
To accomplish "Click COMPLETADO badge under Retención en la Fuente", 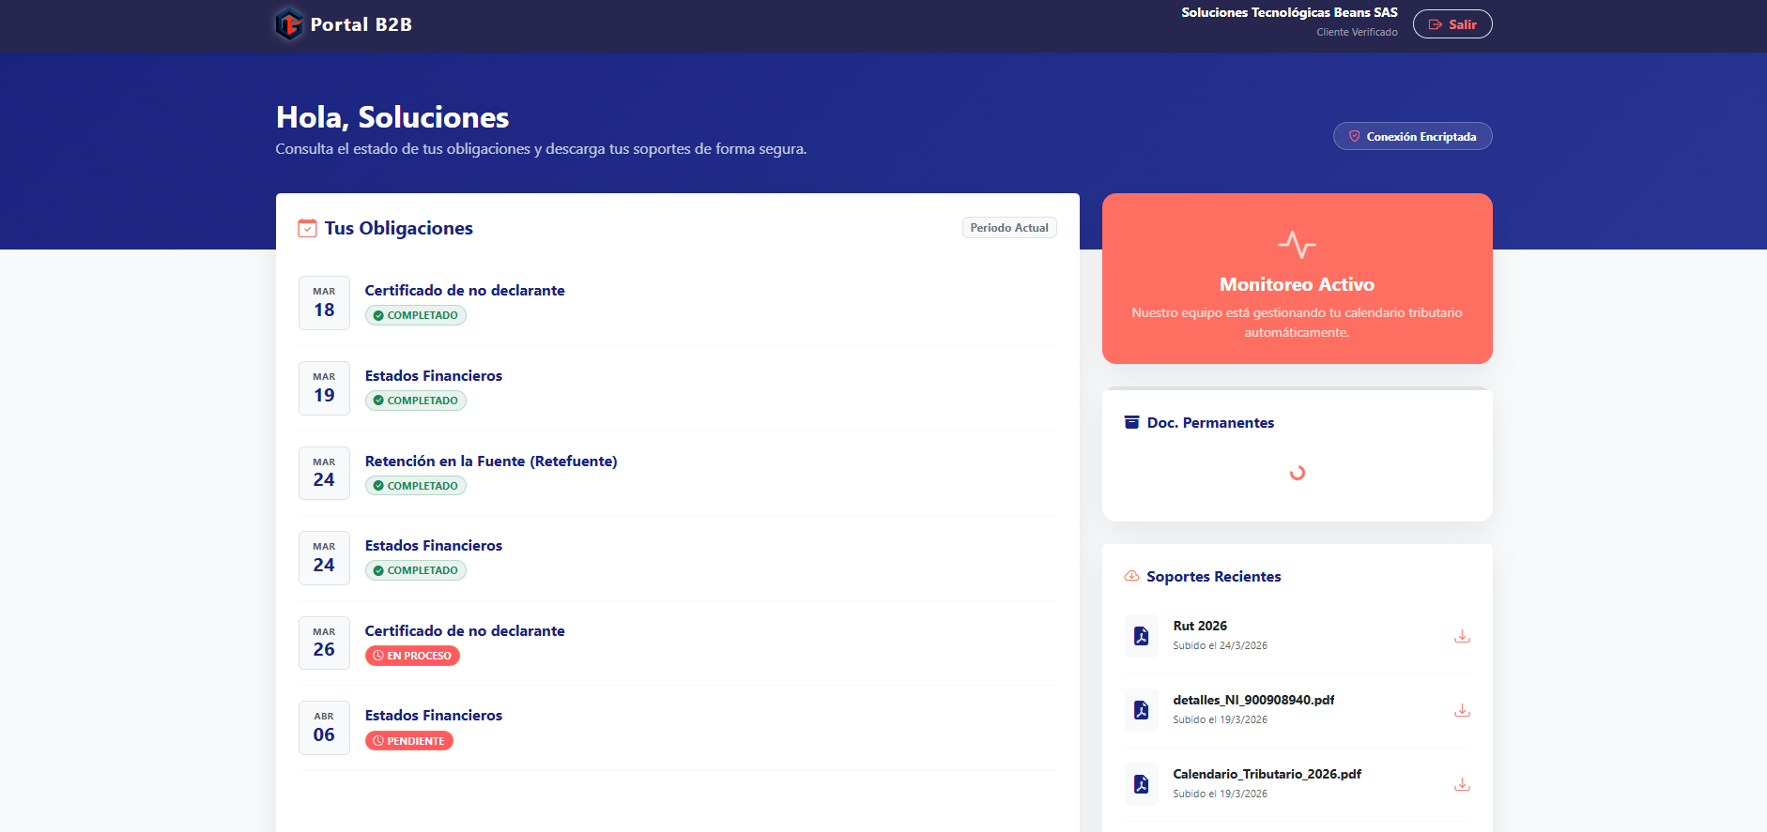I will coord(416,486).
